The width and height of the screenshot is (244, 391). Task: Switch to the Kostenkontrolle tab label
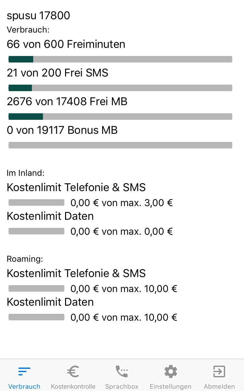73,386
